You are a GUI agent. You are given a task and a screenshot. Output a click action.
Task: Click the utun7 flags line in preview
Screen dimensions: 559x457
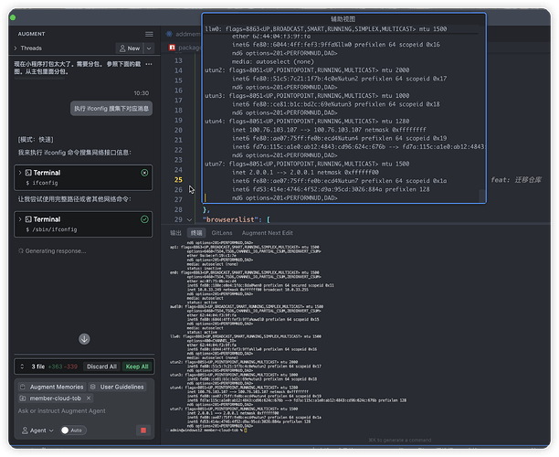pyautogui.click(x=307, y=164)
